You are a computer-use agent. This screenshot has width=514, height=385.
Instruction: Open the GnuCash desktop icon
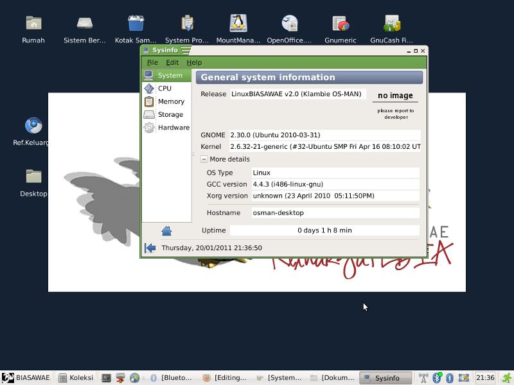coord(391,24)
